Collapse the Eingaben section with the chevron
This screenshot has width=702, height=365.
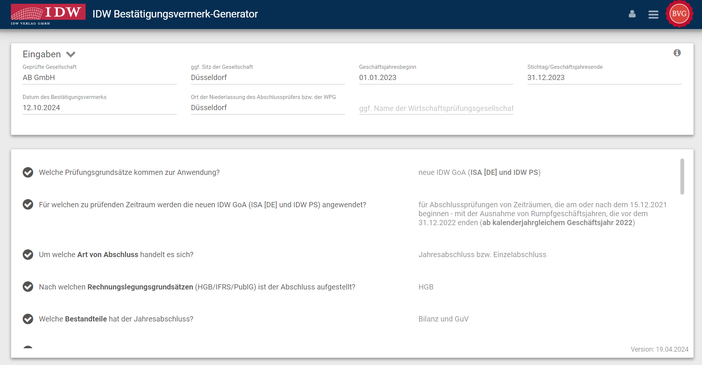(x=71, y=54)
